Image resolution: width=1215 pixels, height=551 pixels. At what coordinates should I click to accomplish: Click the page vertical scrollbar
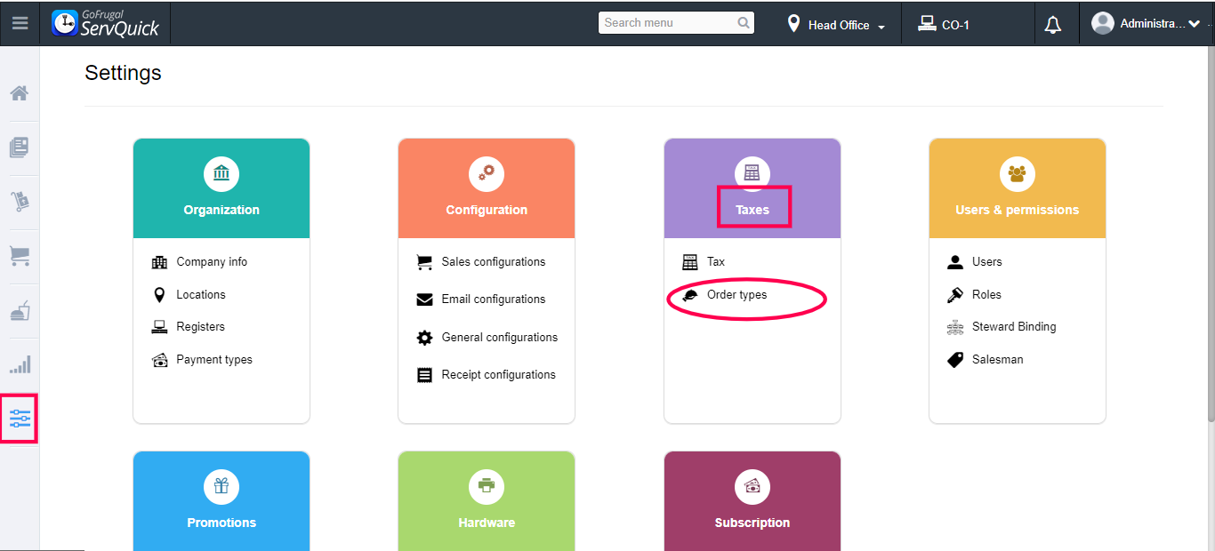pyautogui.click(x=1211, y=236)
